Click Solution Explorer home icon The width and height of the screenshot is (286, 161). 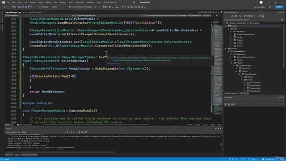coord(232,16)
